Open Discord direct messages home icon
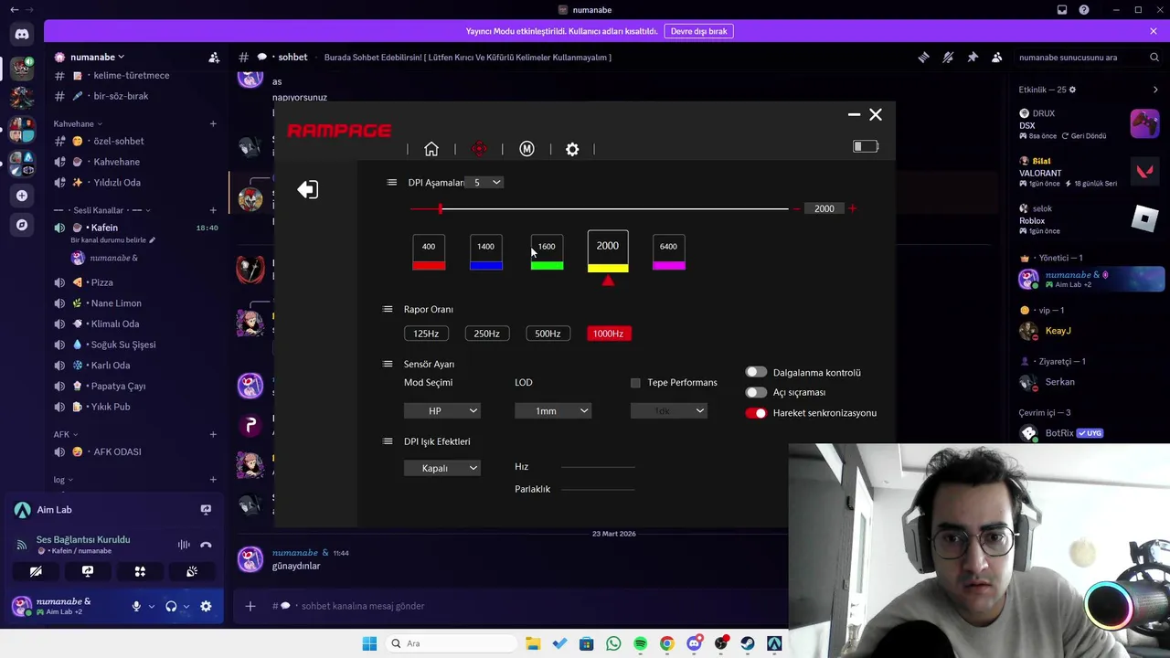This screenshot has width=1170, height=658. click(22, 35)
